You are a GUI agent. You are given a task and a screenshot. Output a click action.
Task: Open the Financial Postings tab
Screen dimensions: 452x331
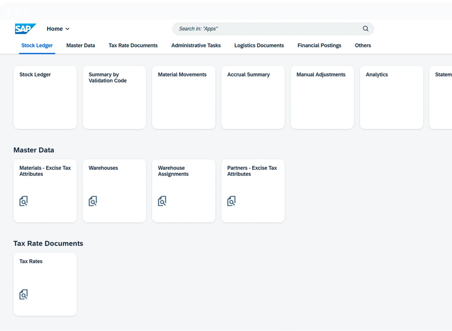[319, 45]
